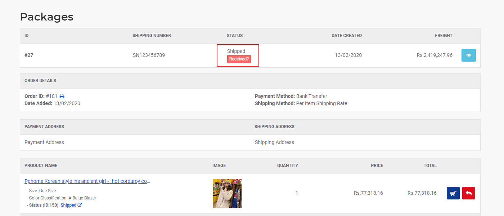This screenshot has width=504, height=216.
Task: Click the freight amount Rs.2,419,247.96
Action: (435, 55)
